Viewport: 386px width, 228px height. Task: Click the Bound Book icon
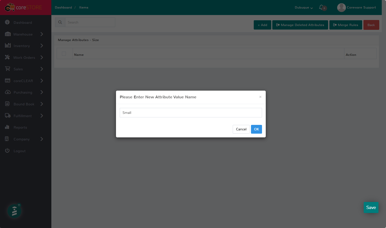(7, 104)
